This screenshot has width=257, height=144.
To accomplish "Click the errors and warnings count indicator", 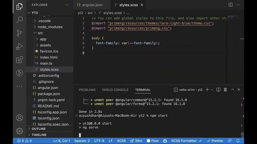I will click(x=24, y=141).
